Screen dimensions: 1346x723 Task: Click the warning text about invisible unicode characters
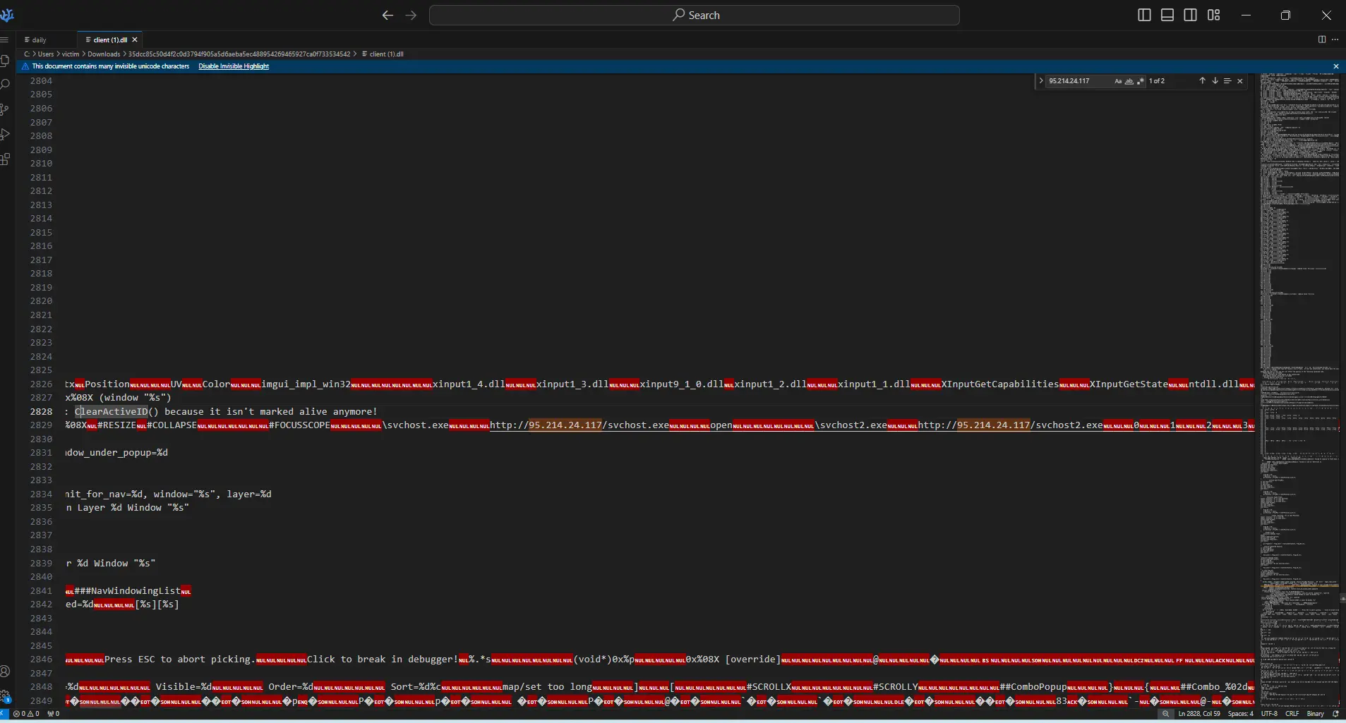(111, 66)
